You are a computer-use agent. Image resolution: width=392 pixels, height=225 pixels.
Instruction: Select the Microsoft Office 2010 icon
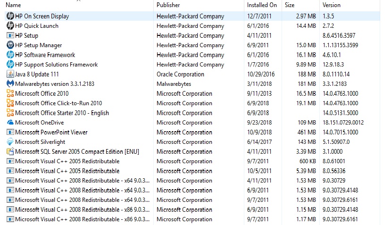click(x=10, y=93)
